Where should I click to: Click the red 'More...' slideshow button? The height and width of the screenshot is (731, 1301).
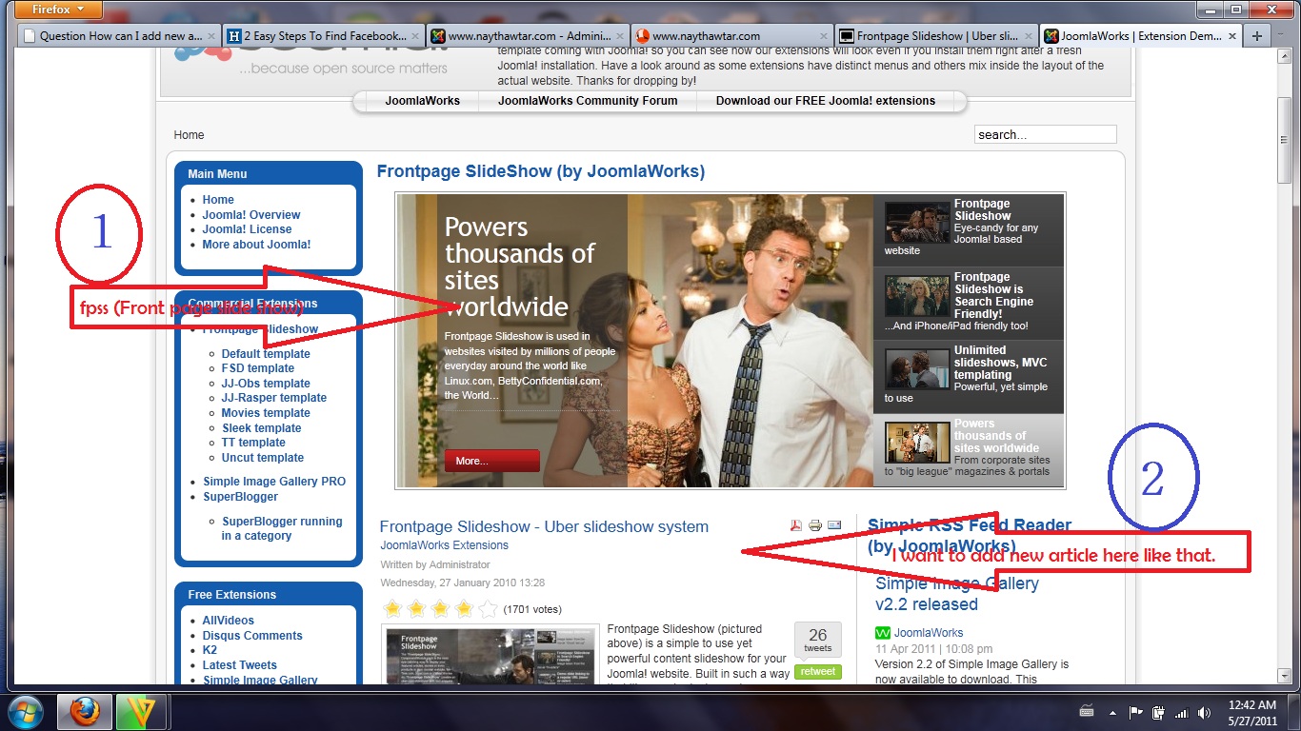(x=491, y=461)
